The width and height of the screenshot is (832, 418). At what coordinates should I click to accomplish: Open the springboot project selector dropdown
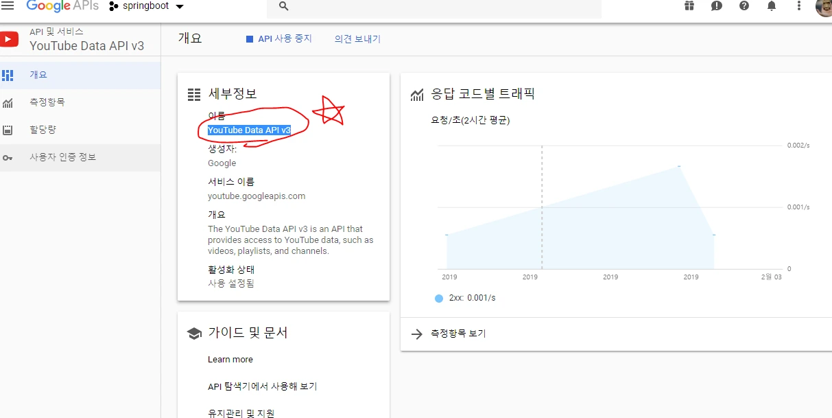[x=147, y=6]
